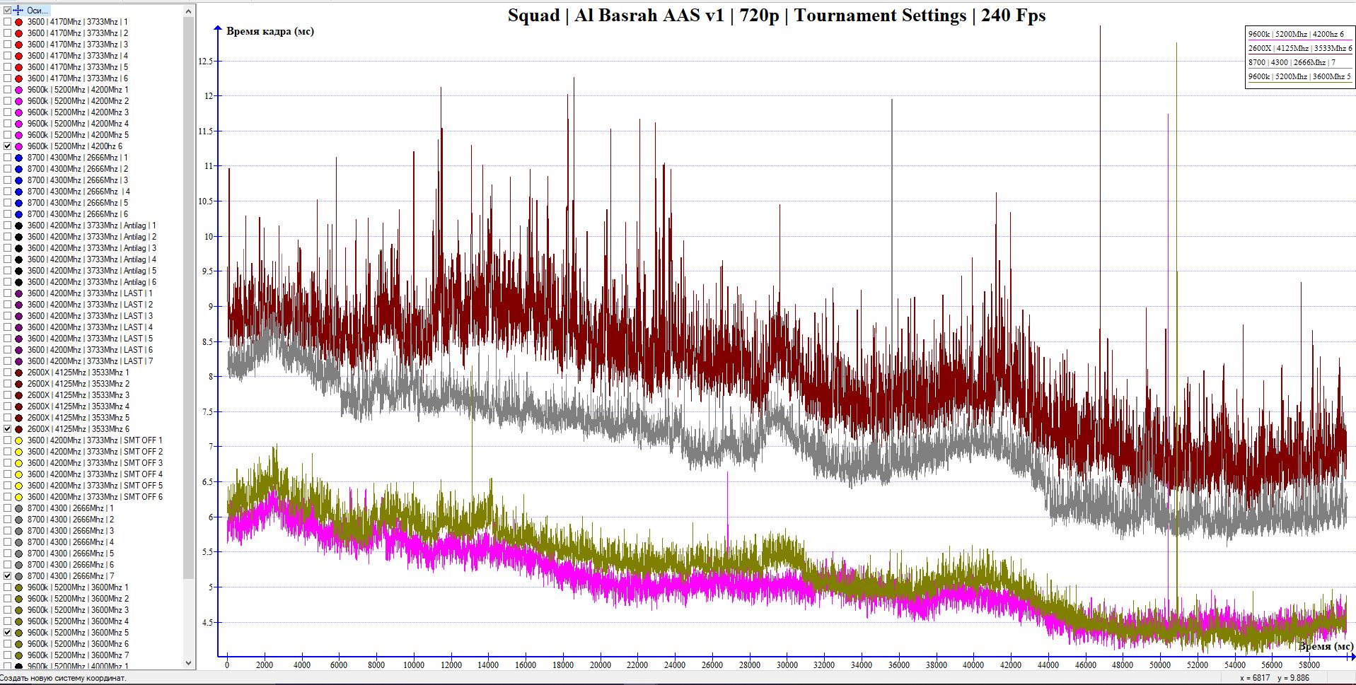The height and width of the screenshot is (685, 1356).
Task: Click the red dot for '3600 | 4170Mhz | 3733Mhz | 1'
Action: (x=19, y=22)
